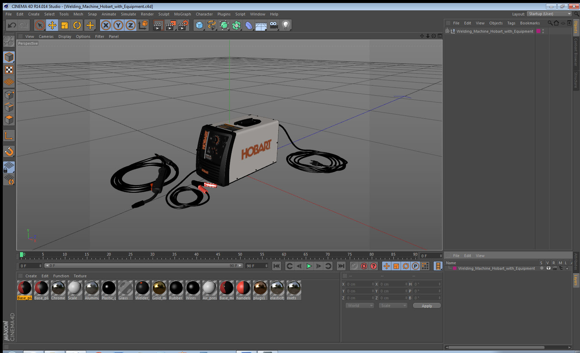Render to Picture Viewer icon
This screenshot has height=353, width=580.
coord(171,25)
